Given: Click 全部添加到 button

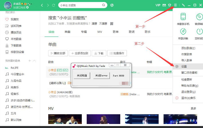Looking at the screenshot, I should [80, 53].
